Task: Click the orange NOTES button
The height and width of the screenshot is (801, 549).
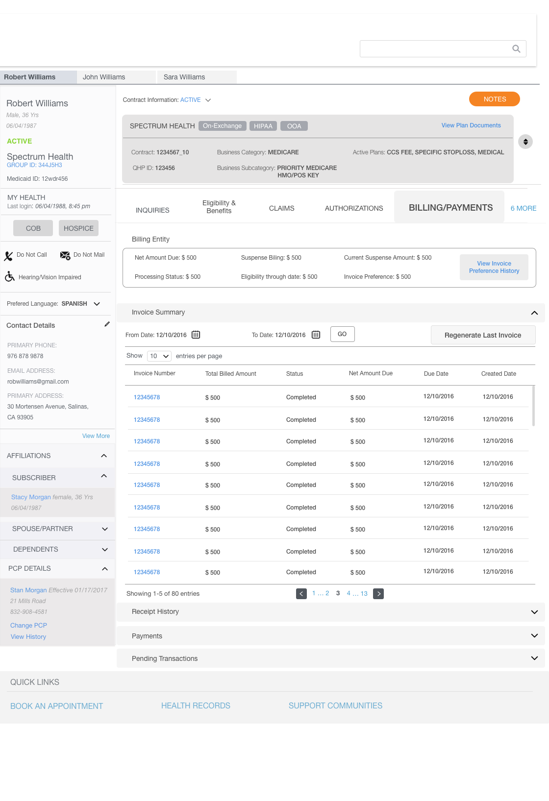Action: point(494,99)
